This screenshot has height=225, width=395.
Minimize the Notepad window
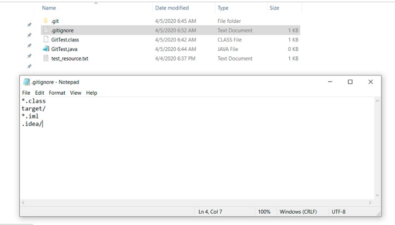pyautogui.click(x=330, y=82)
